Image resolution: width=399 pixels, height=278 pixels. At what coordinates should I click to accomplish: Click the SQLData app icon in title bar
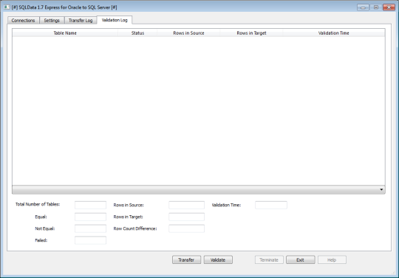point(7,7)
